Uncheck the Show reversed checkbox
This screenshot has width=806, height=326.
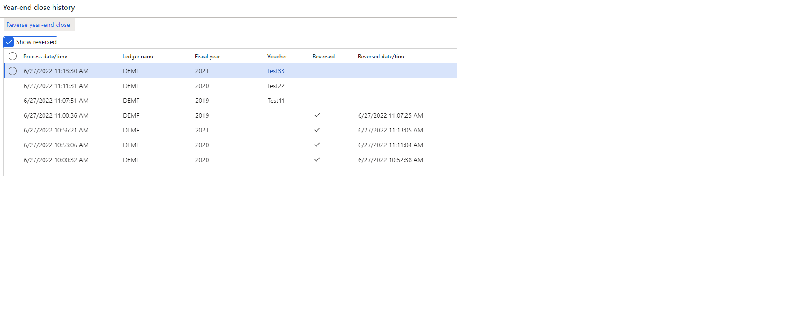click(9, 42)
